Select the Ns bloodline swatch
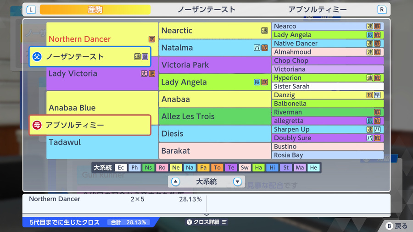413x232 pixels. 148,167
